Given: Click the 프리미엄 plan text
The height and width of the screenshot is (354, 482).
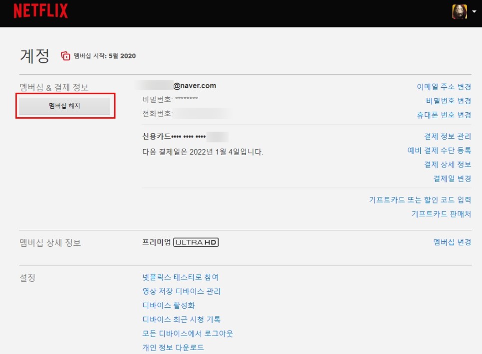Looking at the screenshot, I should (157, 242).
